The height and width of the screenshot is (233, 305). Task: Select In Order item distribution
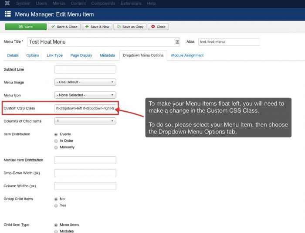pos(56,140)
